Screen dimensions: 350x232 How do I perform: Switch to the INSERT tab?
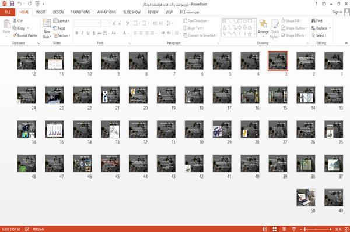(x=41, y=12)
